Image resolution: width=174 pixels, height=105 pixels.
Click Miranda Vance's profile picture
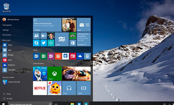pos(4,19)
